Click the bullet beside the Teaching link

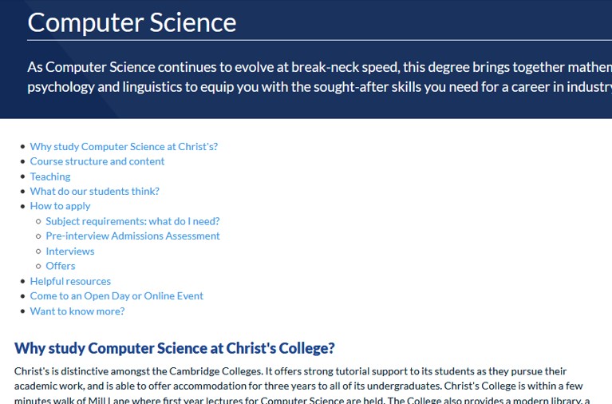(22, 176)
